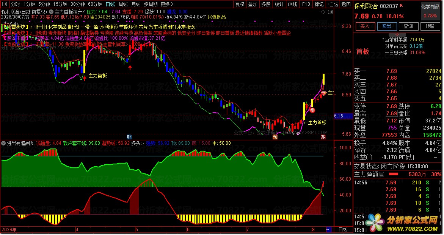444x235 pixels.
Task: Click the 查询 query button
Action: click(408, 26)
